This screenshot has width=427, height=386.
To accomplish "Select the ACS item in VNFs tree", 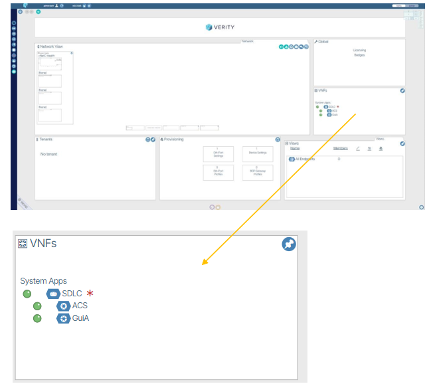I will (80, 306).
